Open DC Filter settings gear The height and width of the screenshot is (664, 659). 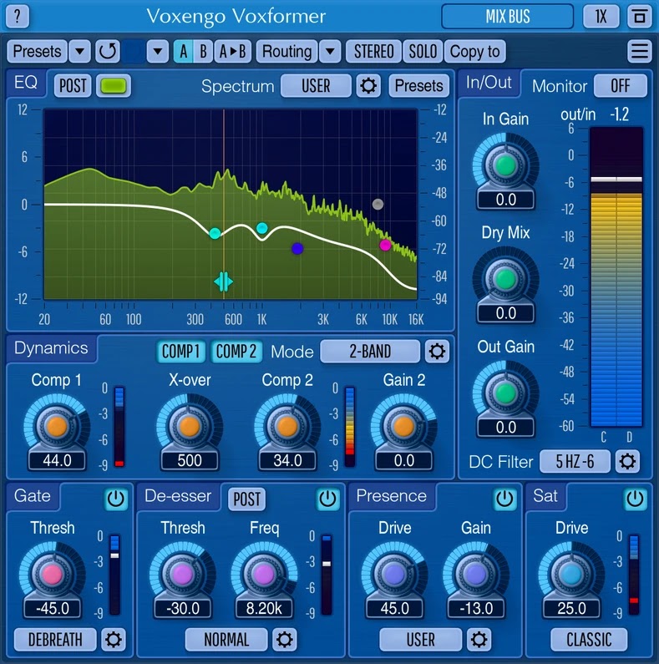pos(627,461)
